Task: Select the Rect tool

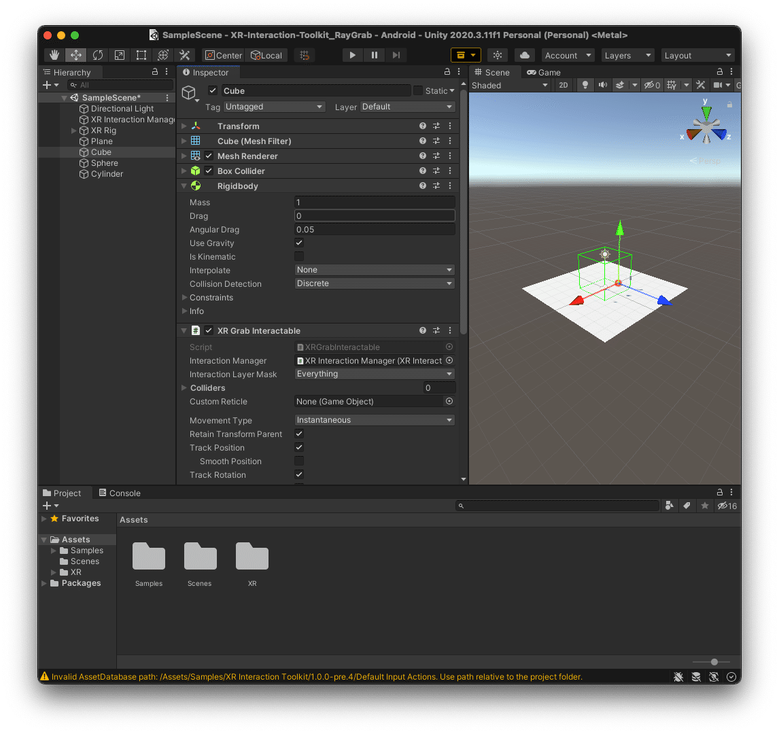Action: click(141, 55)
